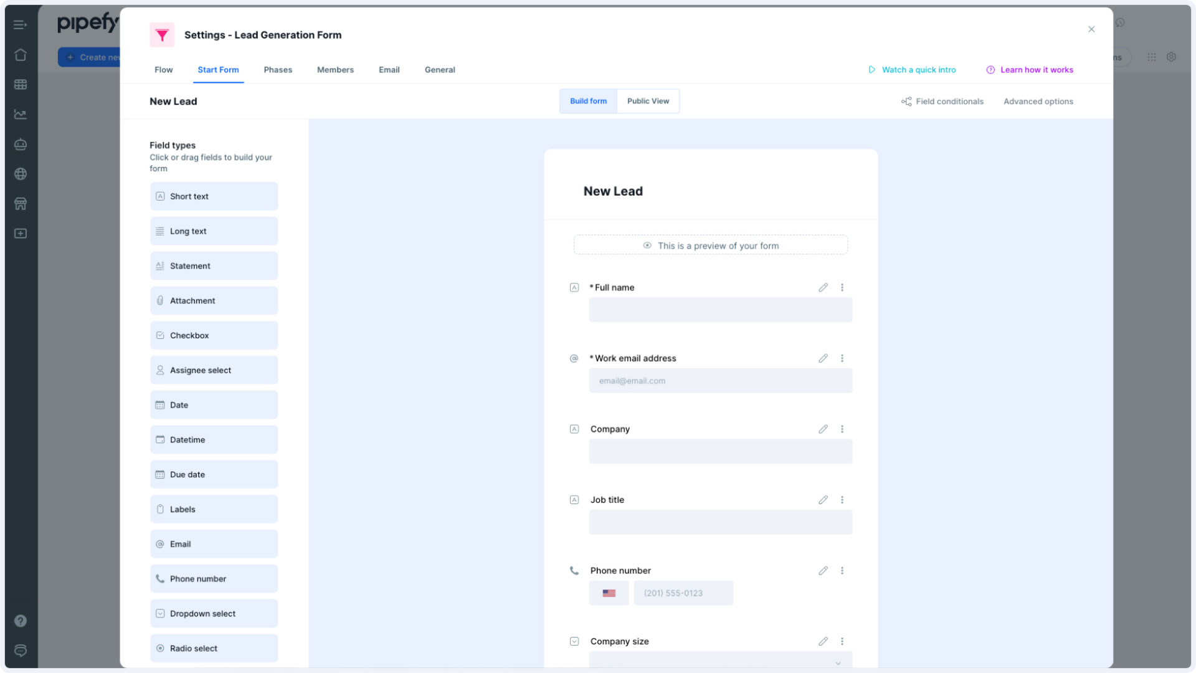Edit the Full name field using pencil icon
1196x673 pixels.
pos(823,287)
